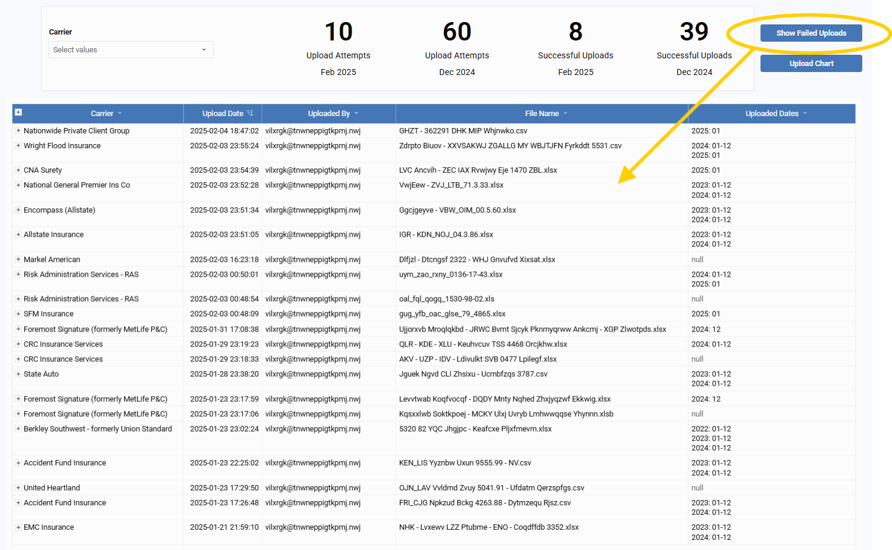Click file name starting 'NHK - Lvxewv LZZ'
892x550 pixels.
pos(489,527)
